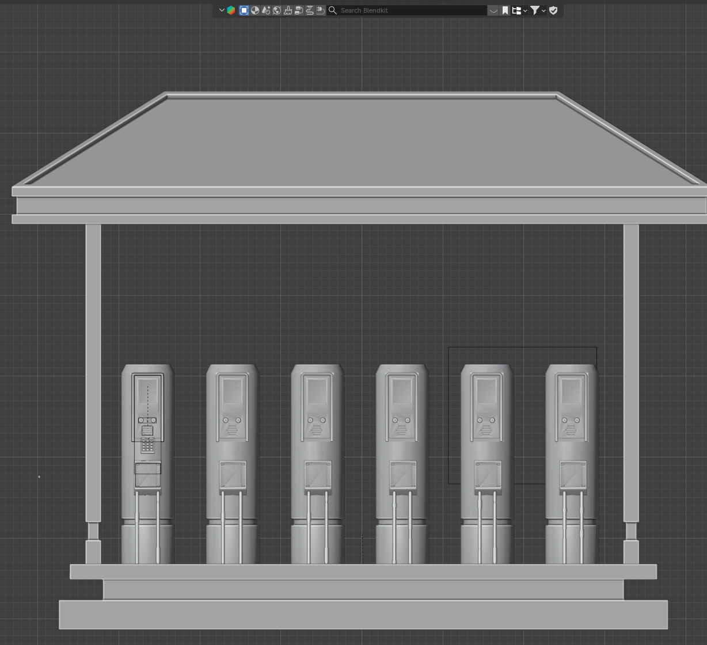Expand the filter dropdown chevron

click(543, 10)
